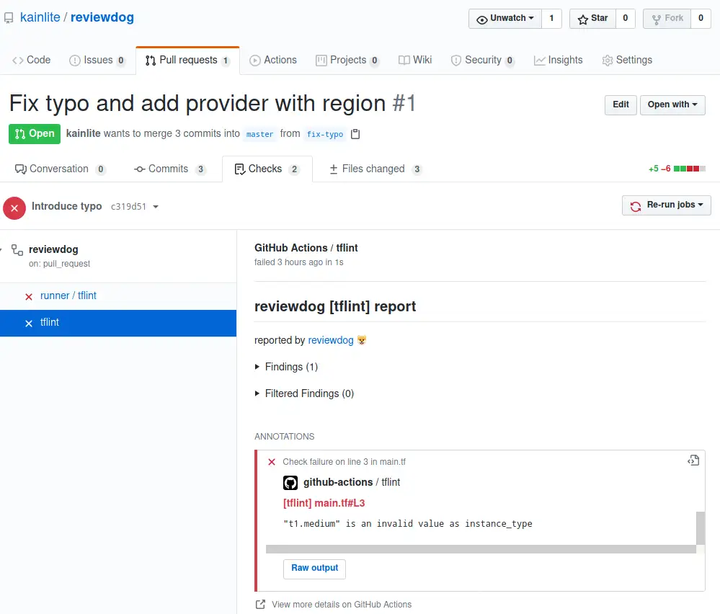Click the annotation vertical scrollbar
Screen dimensions: 720x614
[701, 528]
